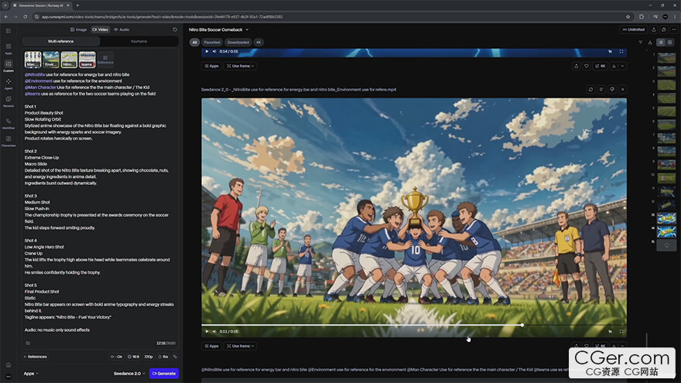681x383 pixels.
Task: Click the share icon under the top video
Action: point(577,66)
